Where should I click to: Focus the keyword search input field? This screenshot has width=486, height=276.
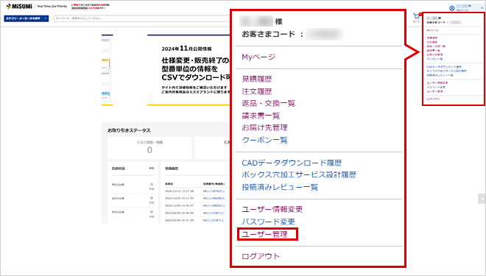[x=141, y=18]
